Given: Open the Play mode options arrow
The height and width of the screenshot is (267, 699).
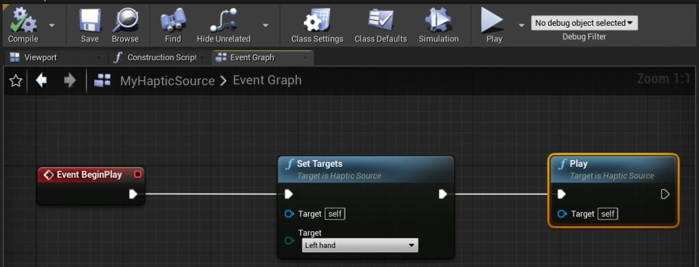Looking at the screenshot, I should (521, 25).
